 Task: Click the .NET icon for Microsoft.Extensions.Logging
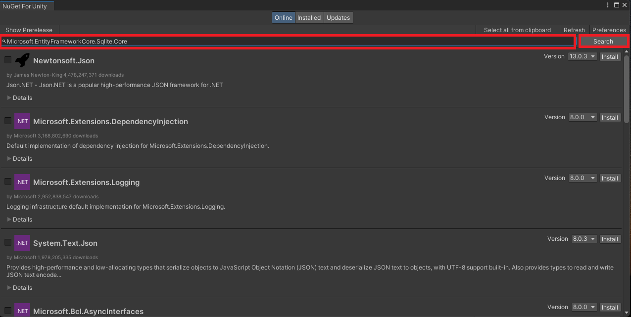tap(22, 182)
